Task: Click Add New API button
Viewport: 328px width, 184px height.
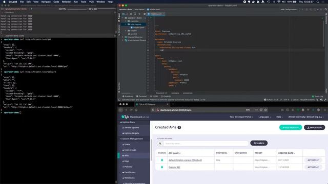Action: tap(291, 127)
